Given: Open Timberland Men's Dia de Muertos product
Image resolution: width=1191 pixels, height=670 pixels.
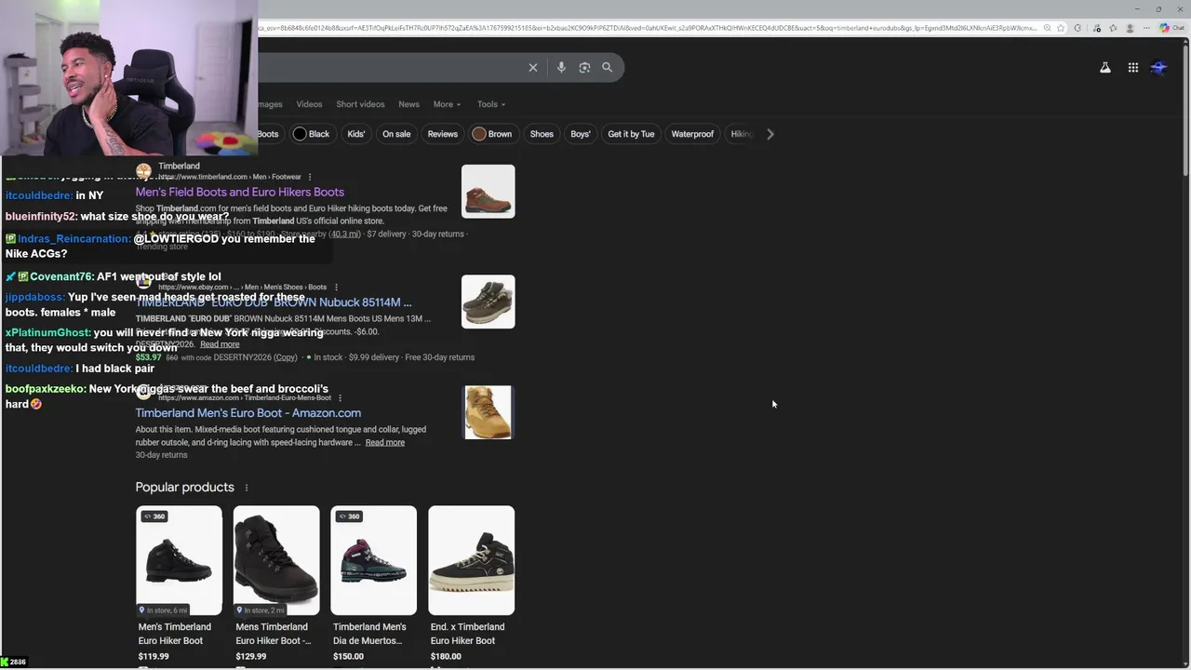Looking at the screenshot, I should point(374,583).
